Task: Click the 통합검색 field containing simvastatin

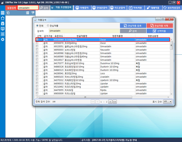Action: tap(28, 8)
